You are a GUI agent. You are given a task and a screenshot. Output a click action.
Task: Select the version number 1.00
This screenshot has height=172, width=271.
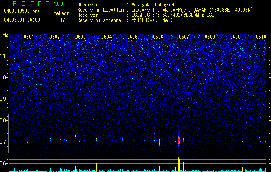tap(59, 3)
